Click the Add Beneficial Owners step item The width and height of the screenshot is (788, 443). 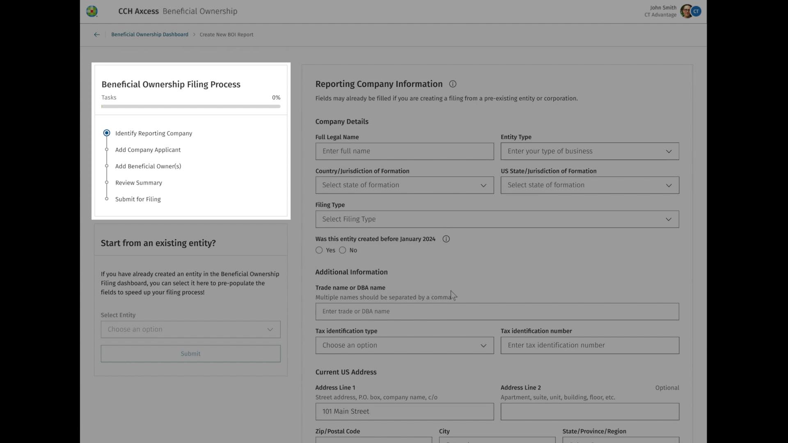(148, 166)
